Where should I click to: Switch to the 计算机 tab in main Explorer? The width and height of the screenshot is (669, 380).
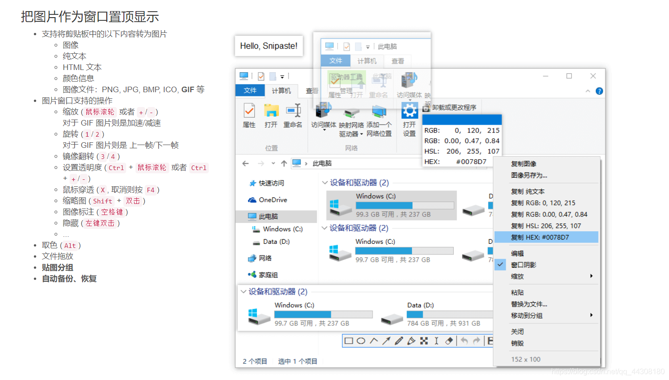(x=282, y=91)
